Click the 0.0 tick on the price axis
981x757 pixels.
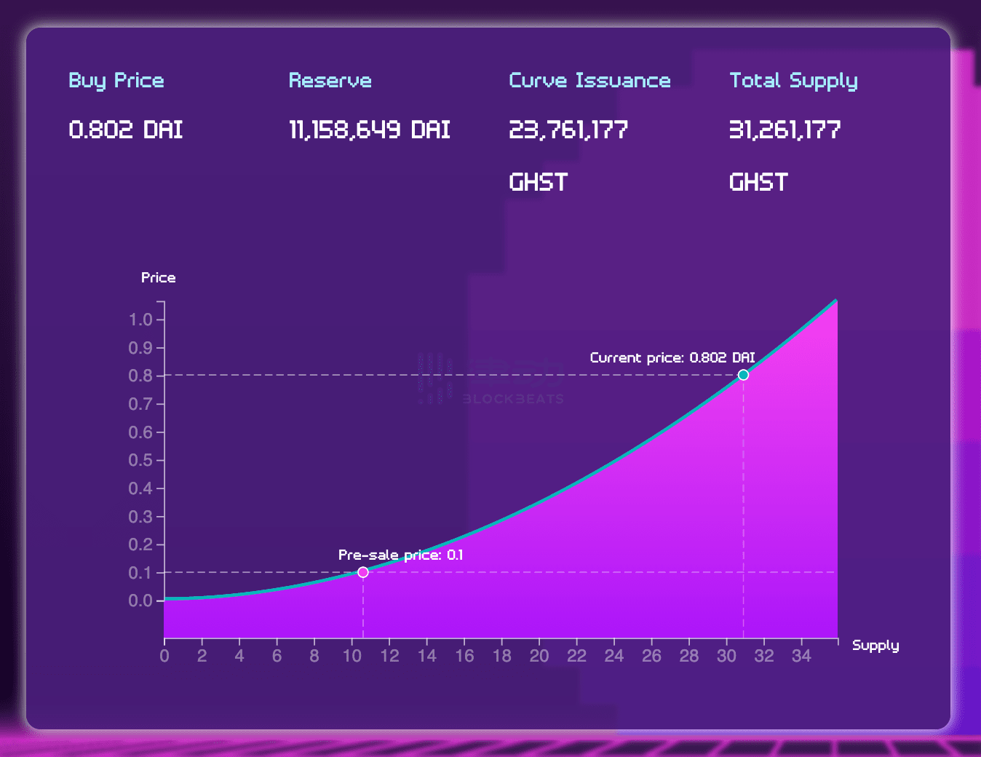tap(140, 601)
